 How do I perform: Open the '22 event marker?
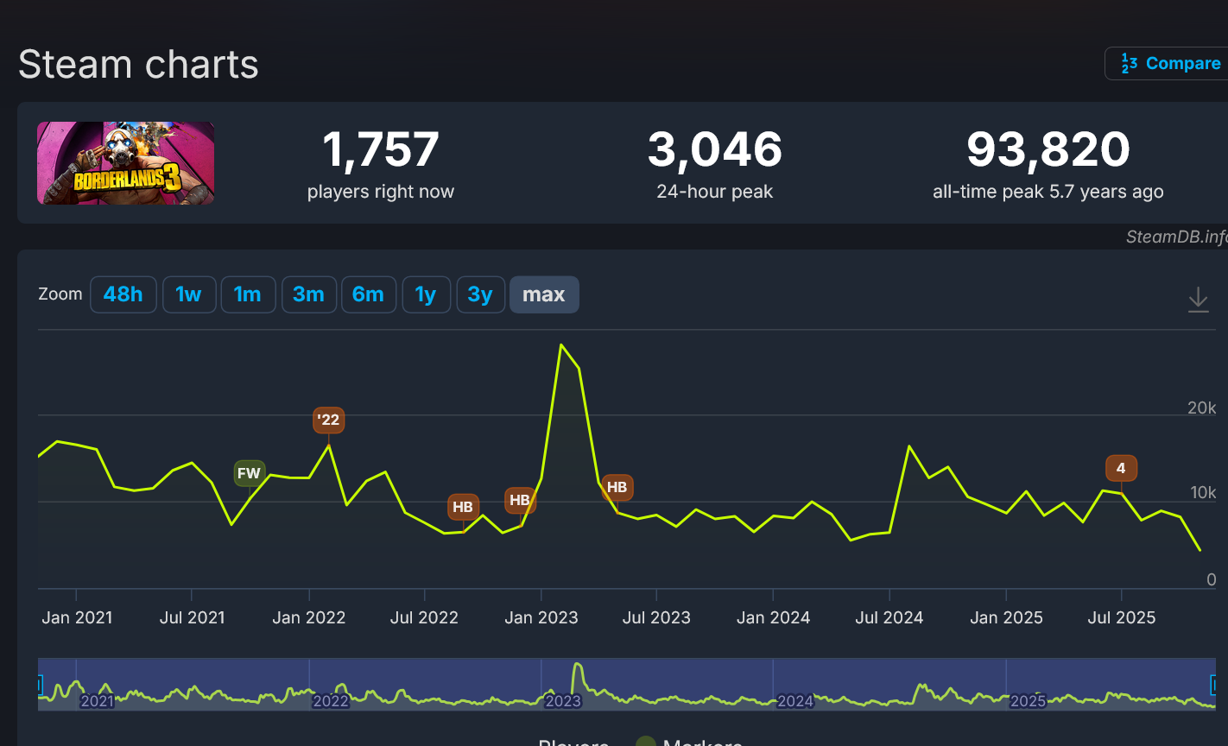click(x=328, y=420)
